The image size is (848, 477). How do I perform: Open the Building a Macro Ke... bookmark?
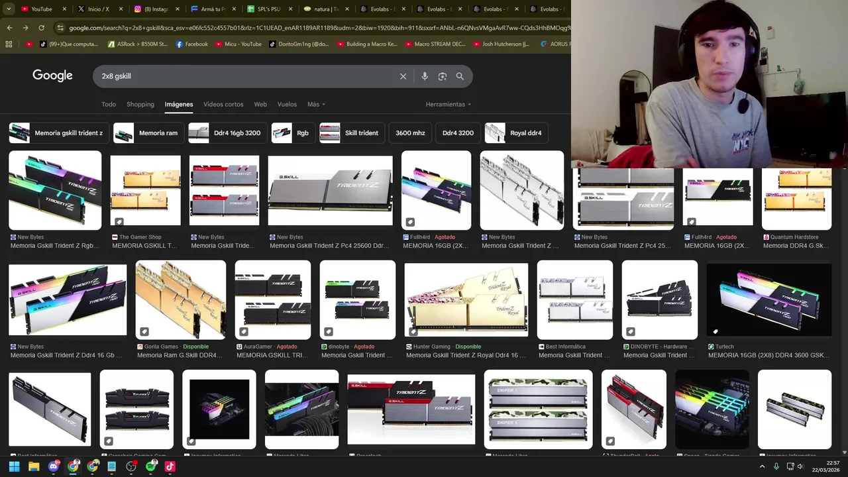click(367, 44)
